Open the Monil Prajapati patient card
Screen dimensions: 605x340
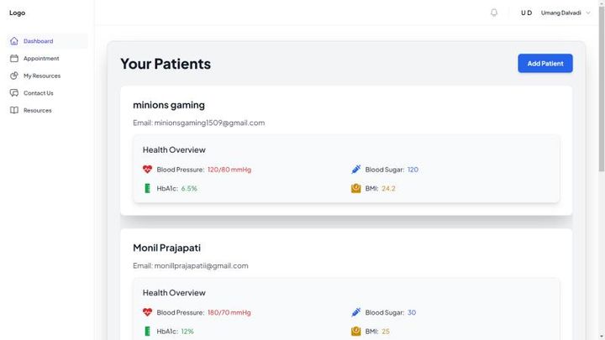346,285
